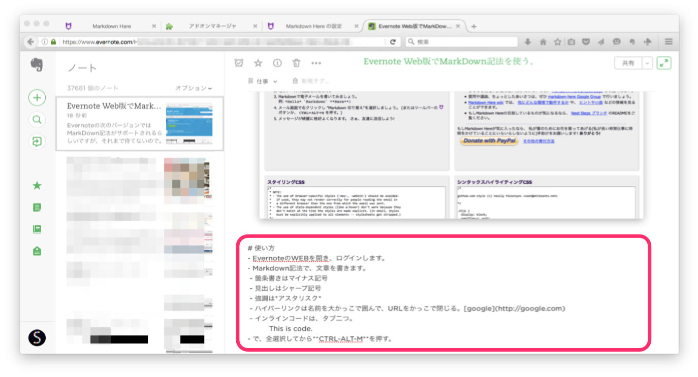Click the smiley chat bubble toolbar icon

tap(617, 42)
